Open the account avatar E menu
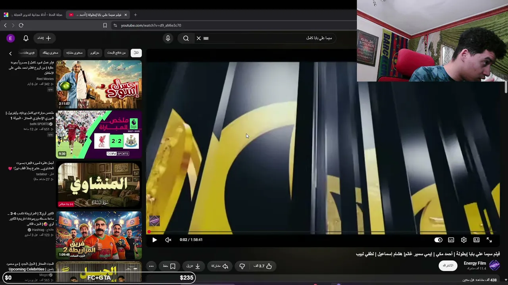Image resolution: width=508 pixels, height=285 pixels. click(x=11, y=38)
